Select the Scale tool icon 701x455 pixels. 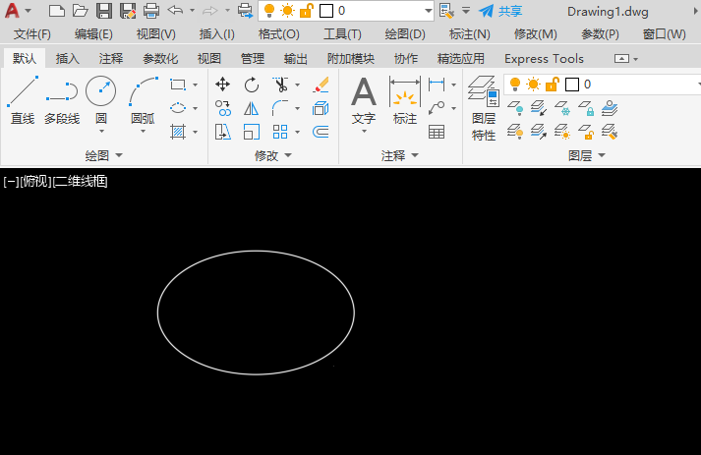(252, 132)
